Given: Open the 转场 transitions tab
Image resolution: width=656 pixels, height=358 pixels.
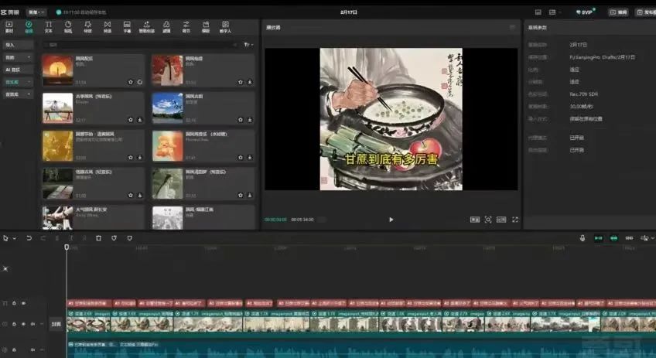Looking at the screenshot, I should pos(108,27).
